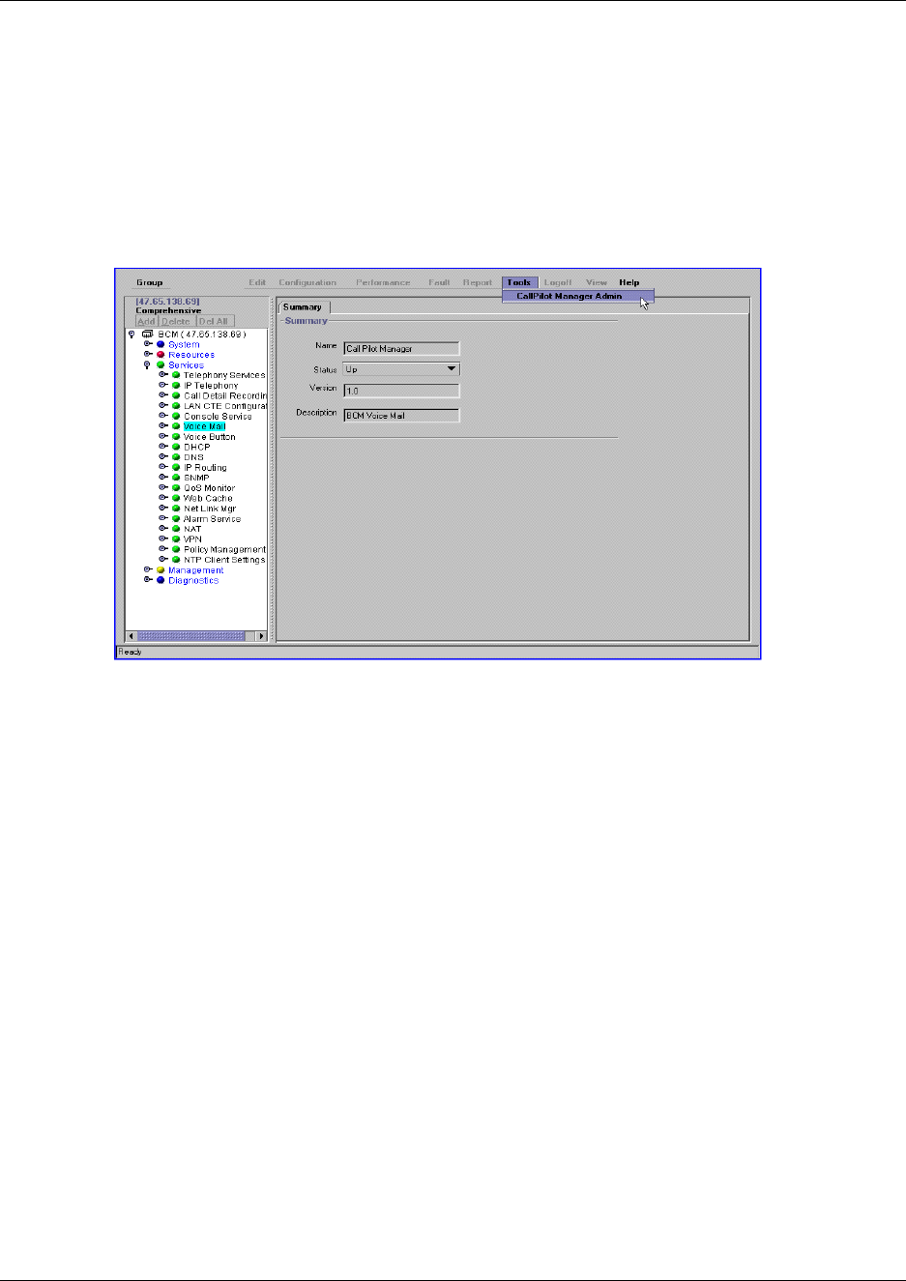
Task: Click the green status ball beside Telephony Services
Action: [x=176, y=375]
